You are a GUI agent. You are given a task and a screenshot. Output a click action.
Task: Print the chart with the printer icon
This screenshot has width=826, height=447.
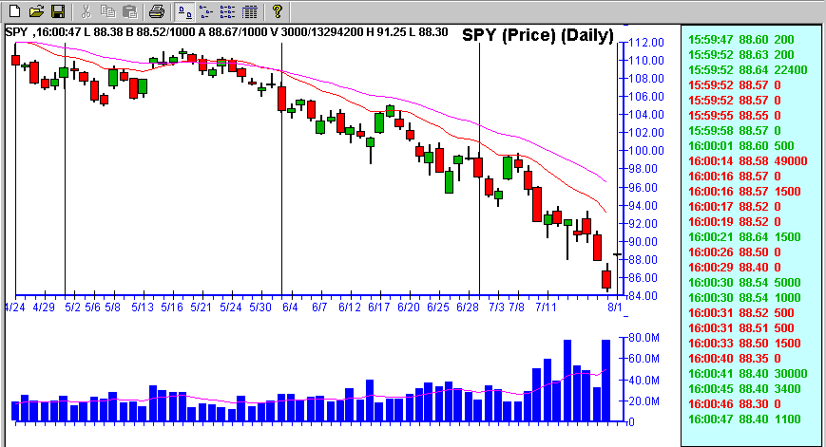coord(157,11)
